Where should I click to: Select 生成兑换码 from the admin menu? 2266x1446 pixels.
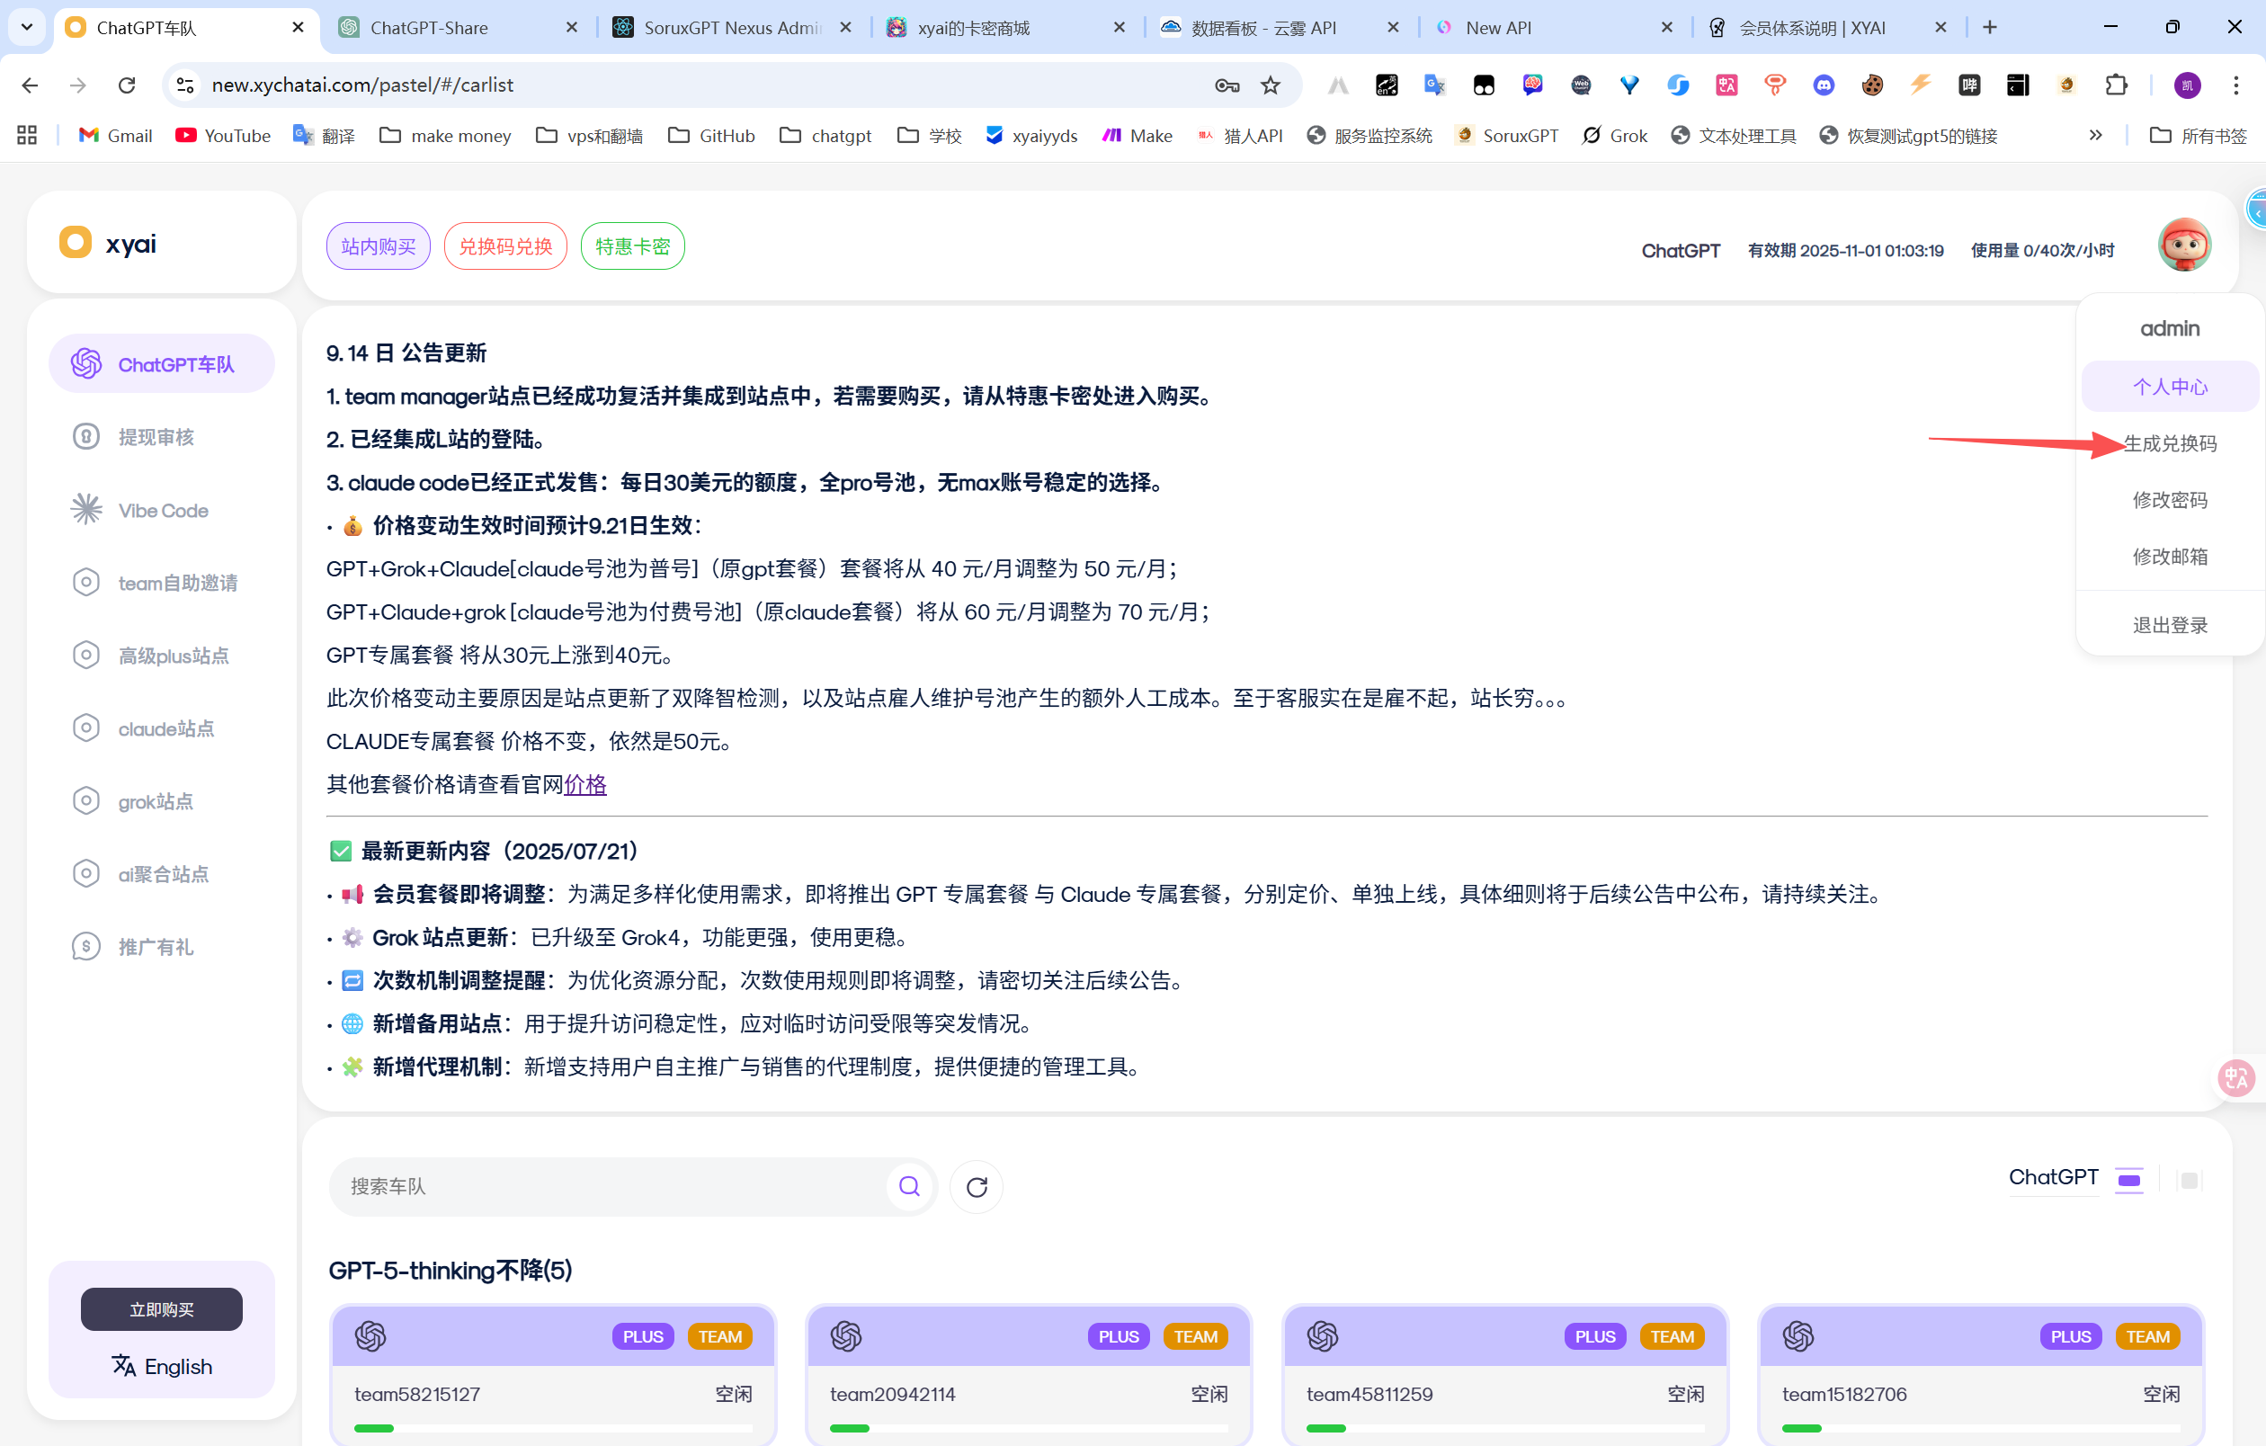point(2168,443)
